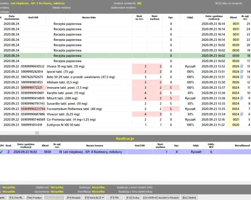Viewport: 251px width, 200px height.
Task: Click the blue icon in Iporel tabl. row
Action: click(242, 72)
